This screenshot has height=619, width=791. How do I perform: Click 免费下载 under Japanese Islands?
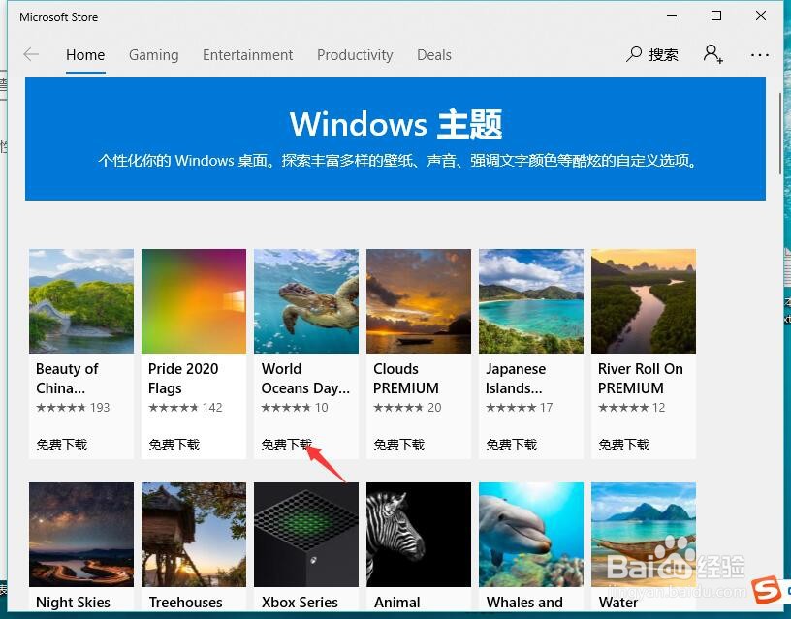click(512, 445)
